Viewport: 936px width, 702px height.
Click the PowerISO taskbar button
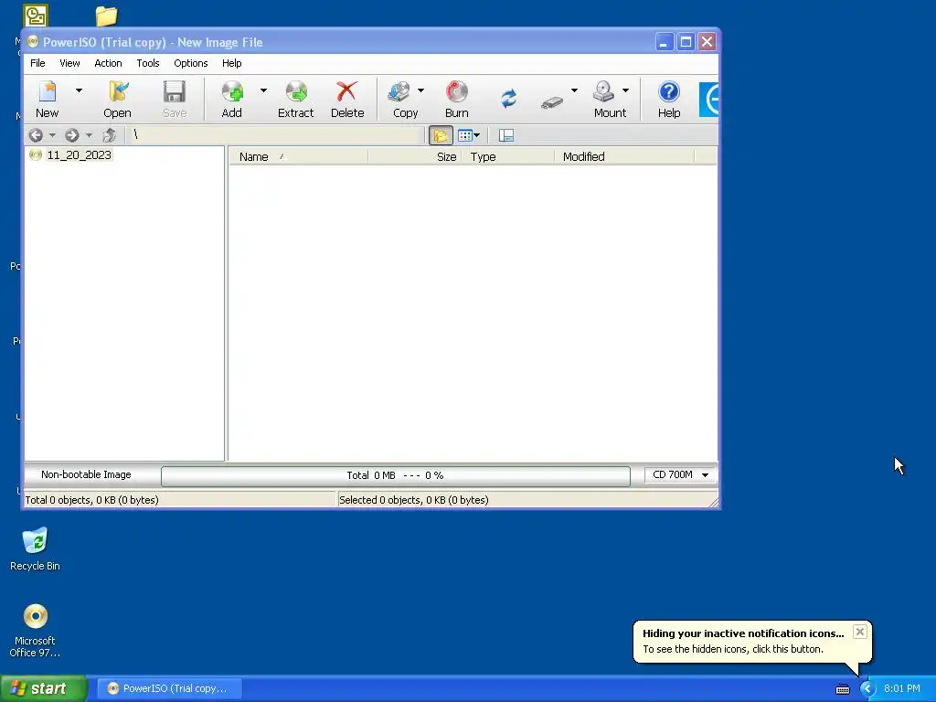pos(169,688)
